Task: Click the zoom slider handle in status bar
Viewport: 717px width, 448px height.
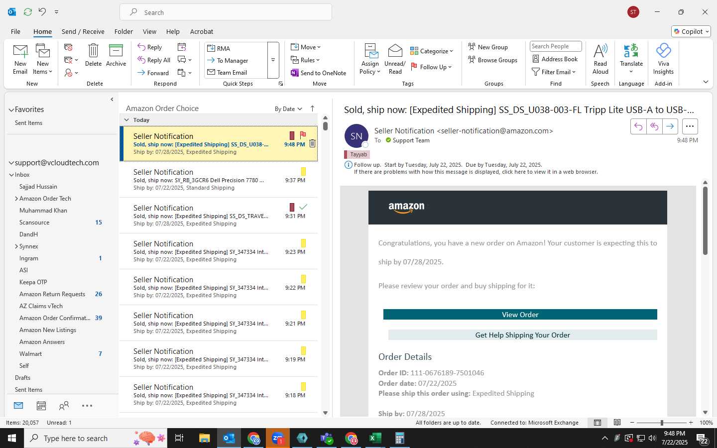Action: point(662,423)
